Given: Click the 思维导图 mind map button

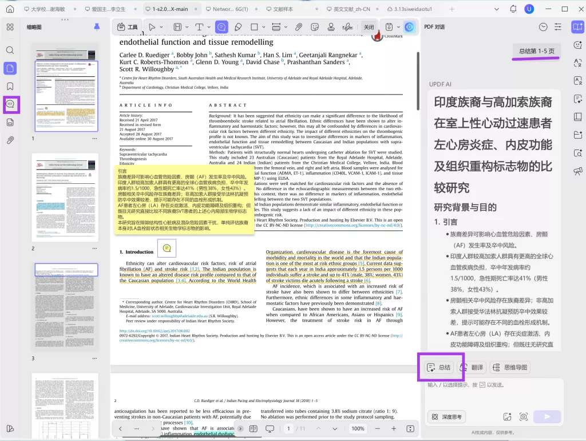Looking at the screenshot, I should (510, 367).
